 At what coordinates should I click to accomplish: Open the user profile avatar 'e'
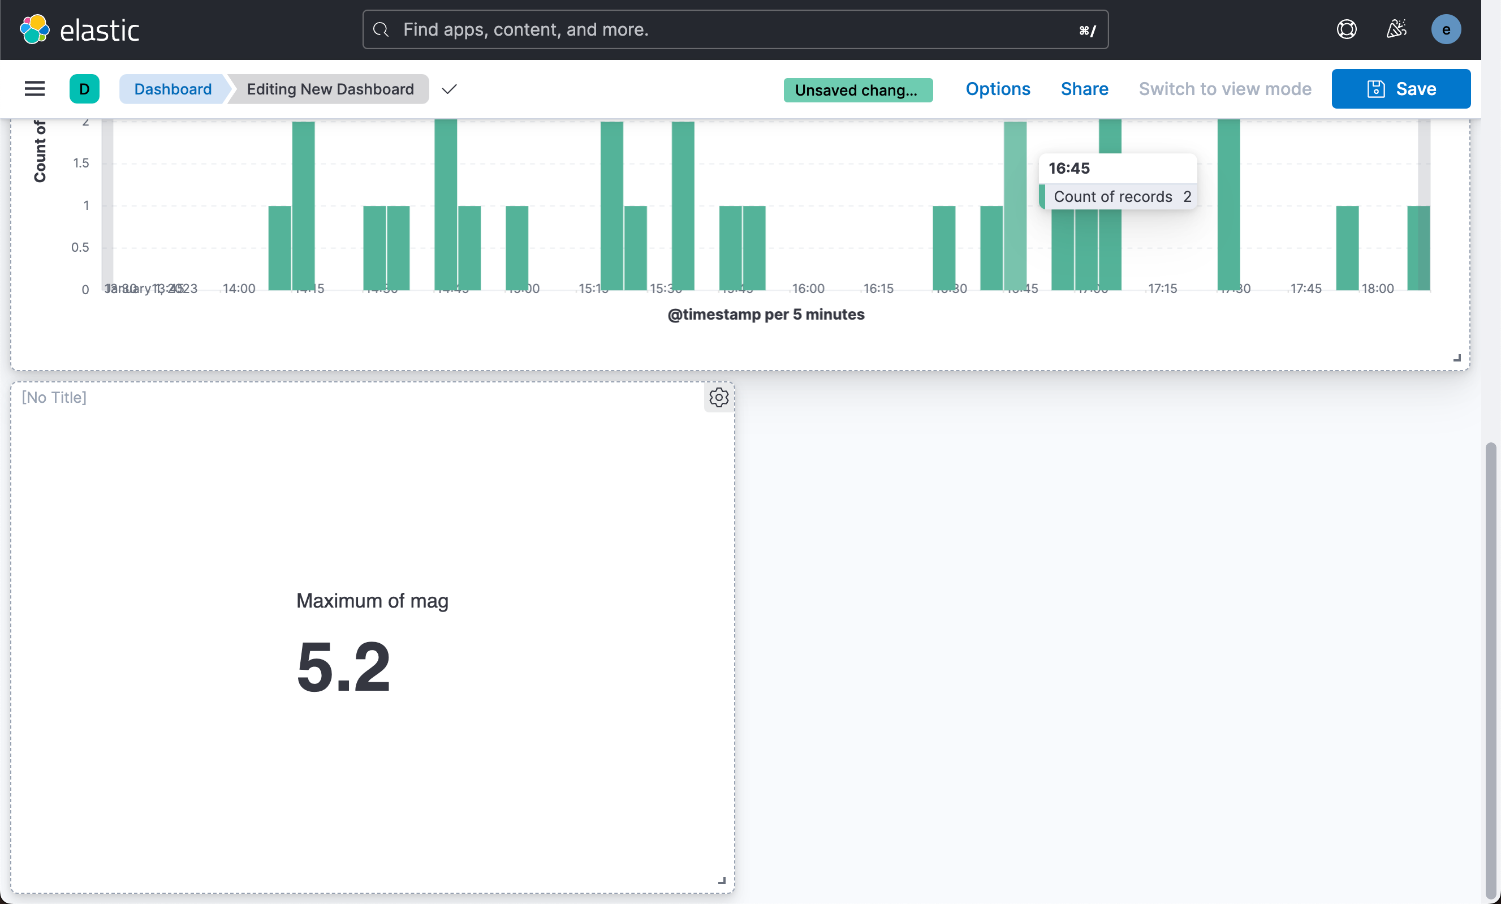[1446, 29]
